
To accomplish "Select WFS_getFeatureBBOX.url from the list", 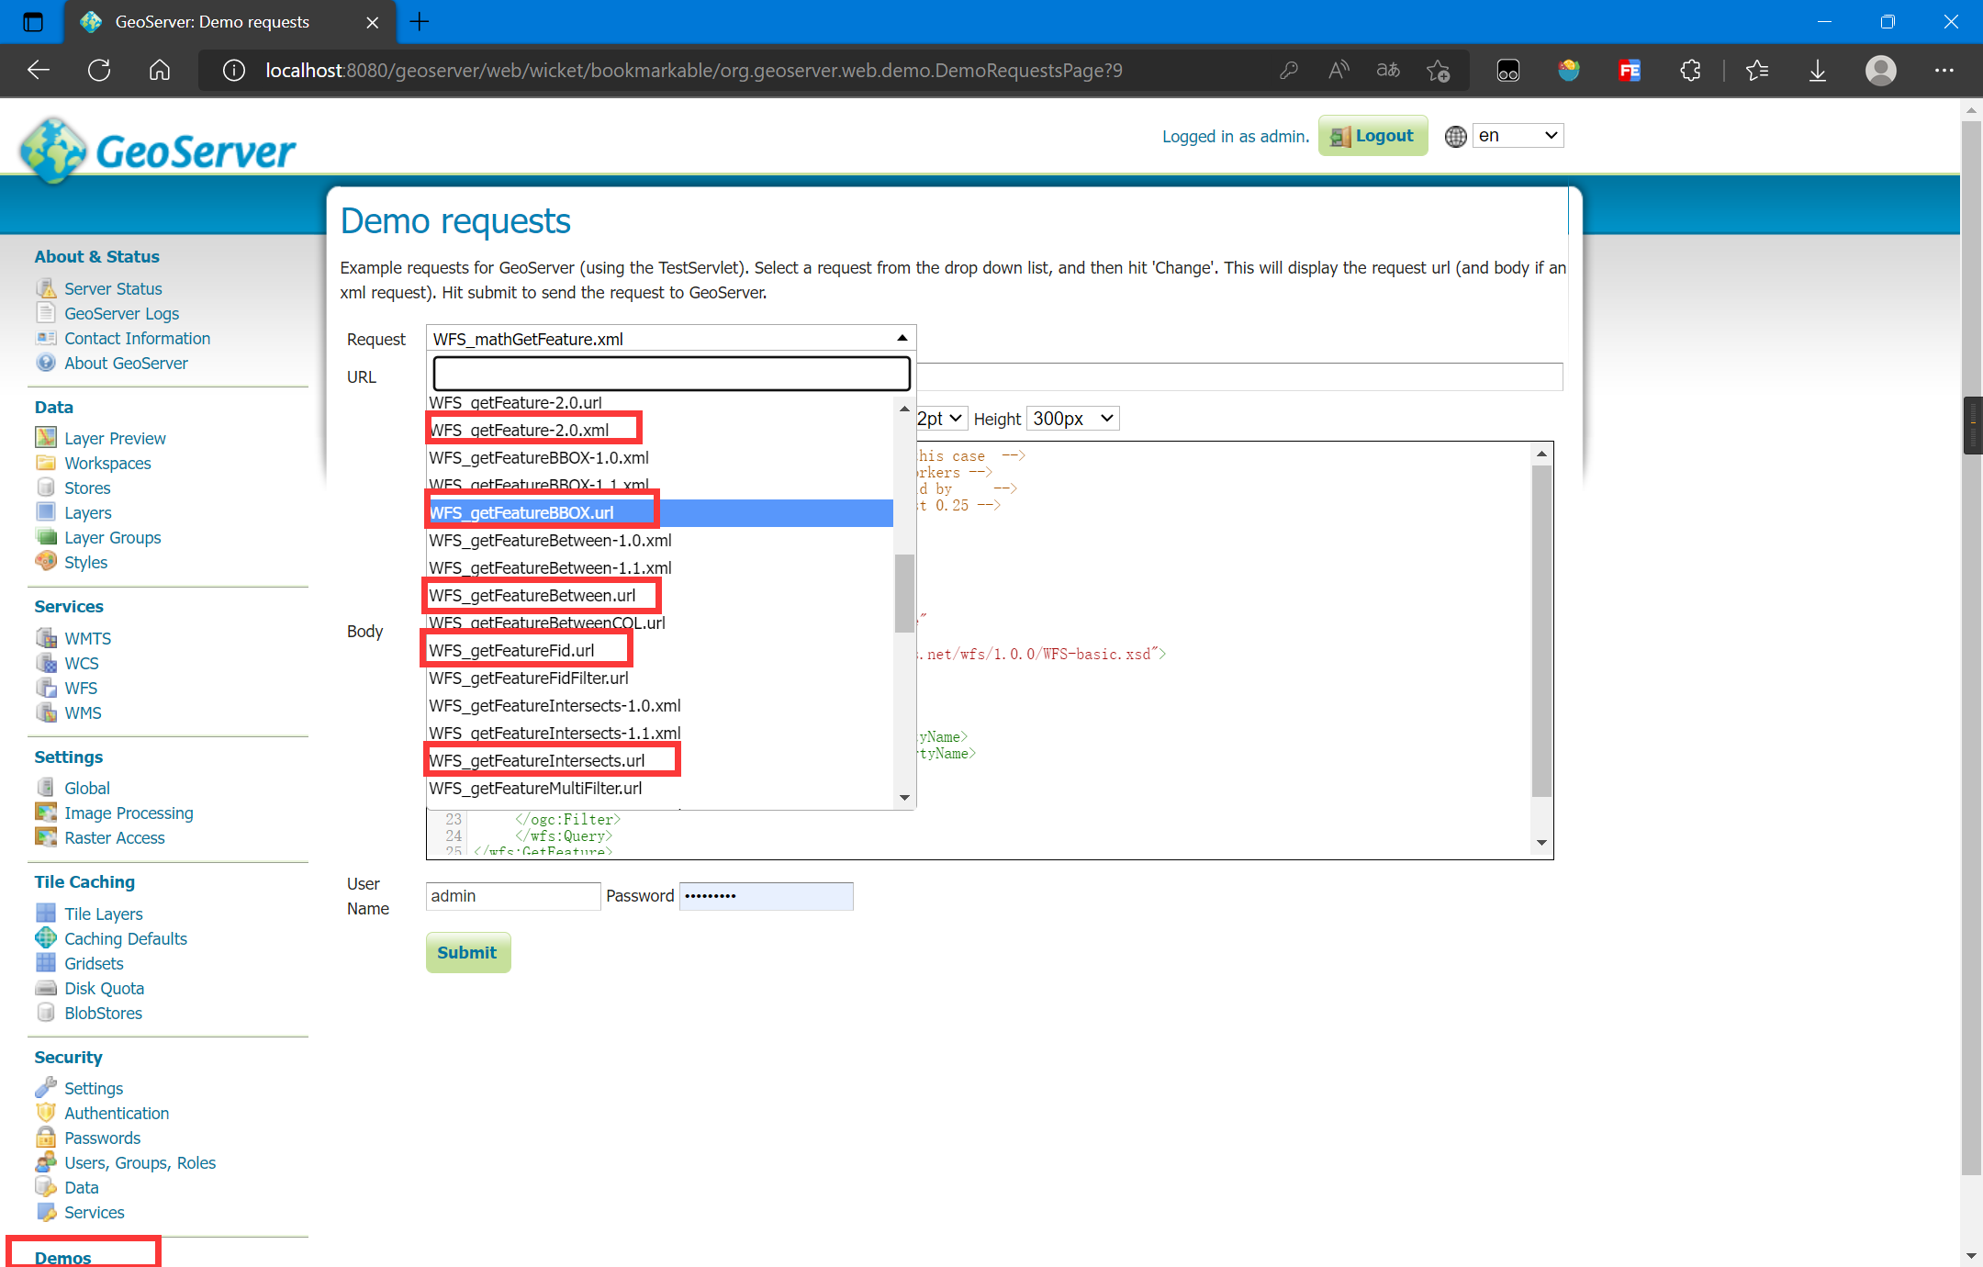I will tap(660, 512).
